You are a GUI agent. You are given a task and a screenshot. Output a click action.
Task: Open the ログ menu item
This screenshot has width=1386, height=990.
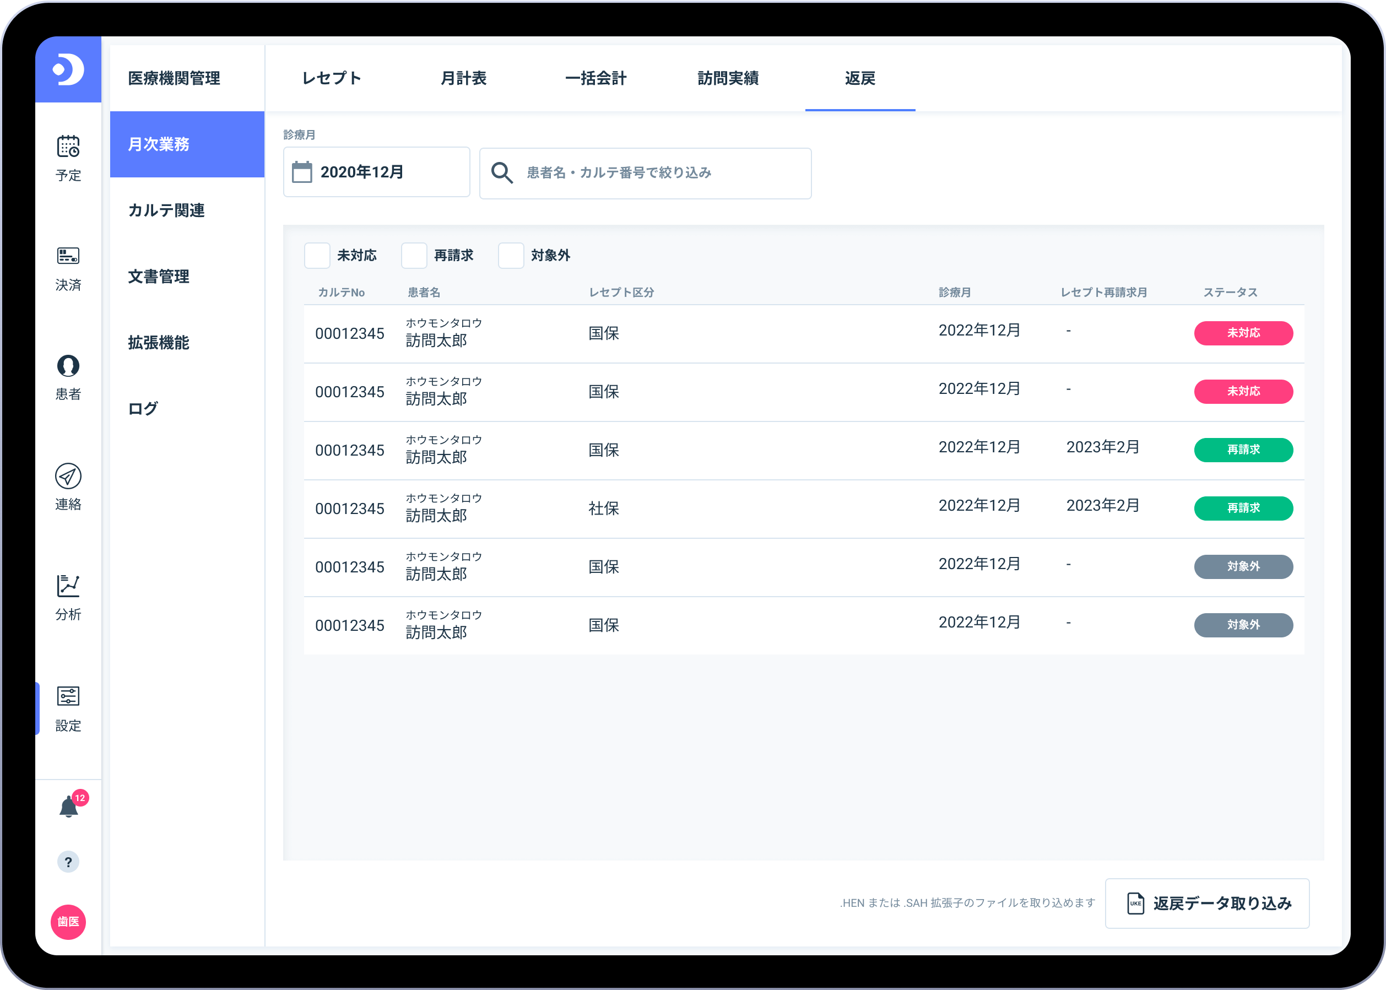pyautogui.click(x=142, y=409)
